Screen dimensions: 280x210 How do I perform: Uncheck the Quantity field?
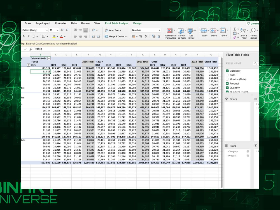[x=227, y=88]
